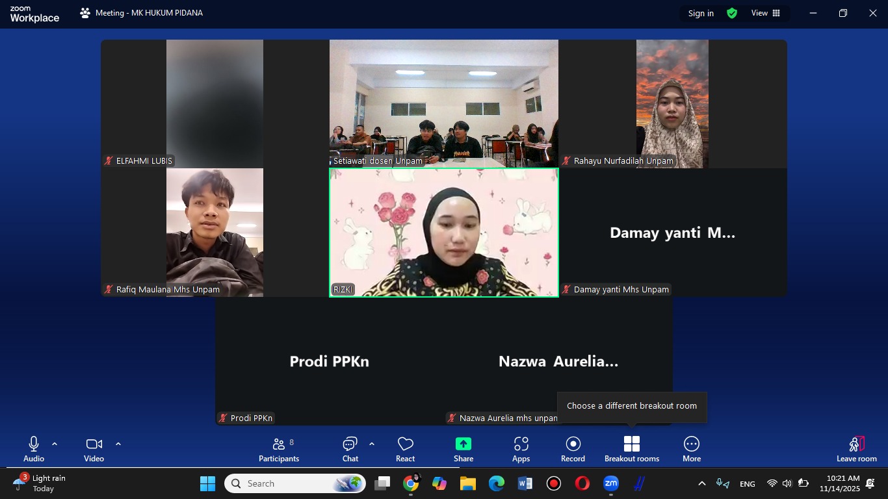
Task: Start recording with the Record button
Action: point(573,449)
